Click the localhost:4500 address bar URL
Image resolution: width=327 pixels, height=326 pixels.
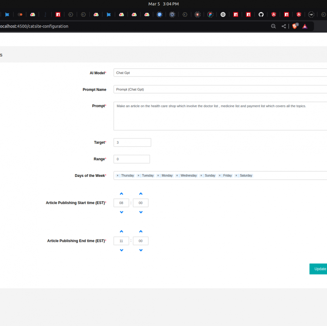click(34, 26)
